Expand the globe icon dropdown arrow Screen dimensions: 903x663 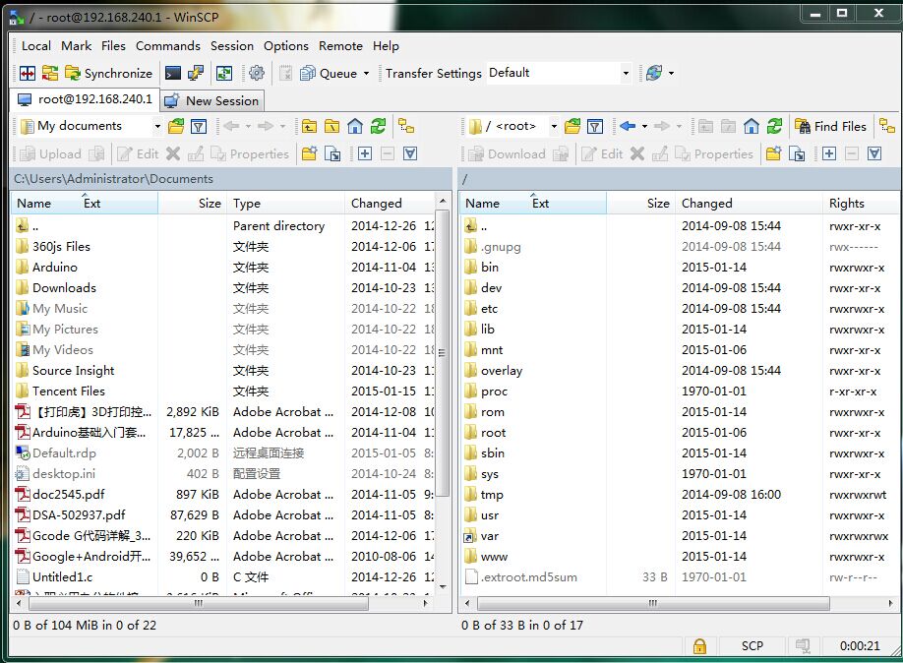tap(671, 73)
